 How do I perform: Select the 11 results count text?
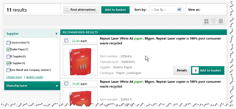coord(17,10)
